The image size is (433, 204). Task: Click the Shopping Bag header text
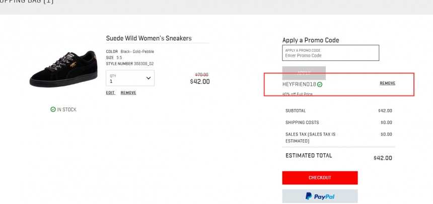(27, 2)
